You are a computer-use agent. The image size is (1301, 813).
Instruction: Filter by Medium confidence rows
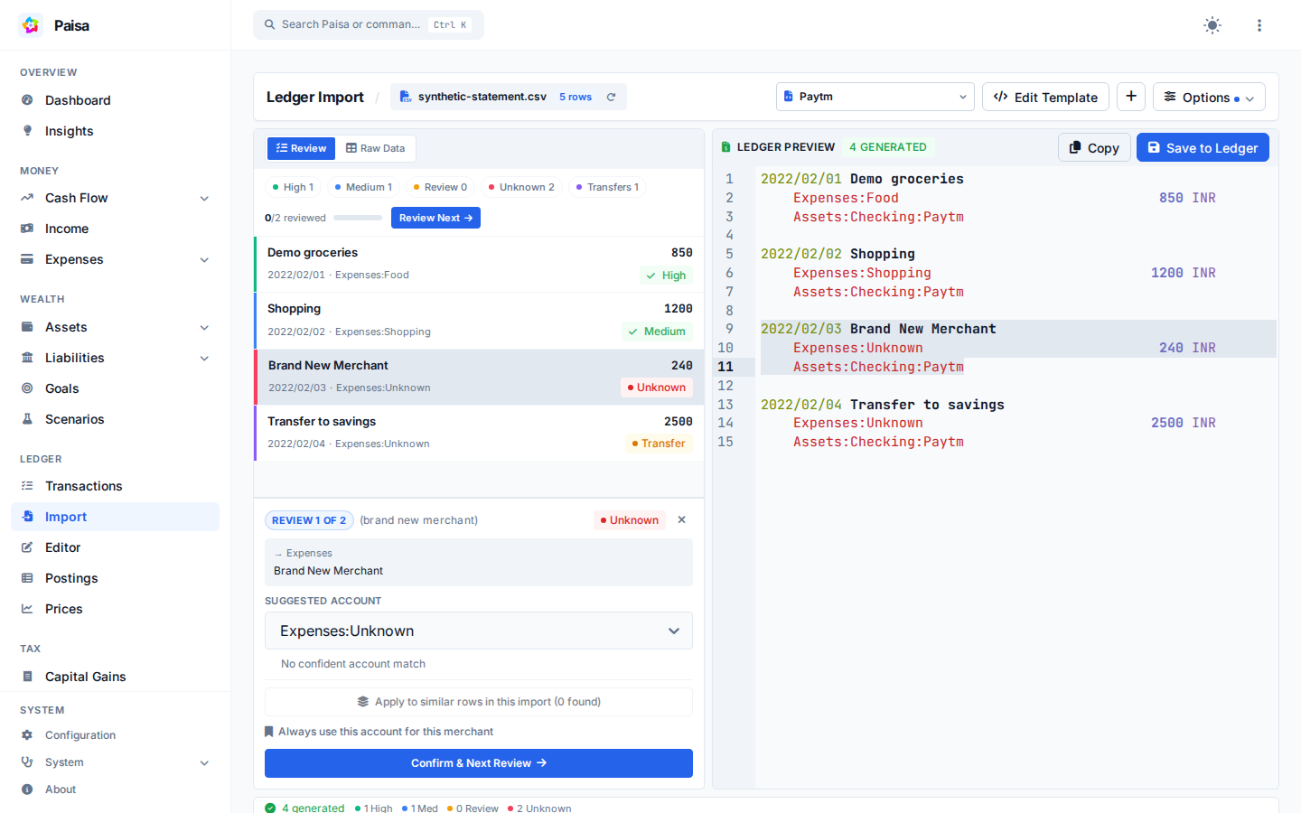point(363,187)
